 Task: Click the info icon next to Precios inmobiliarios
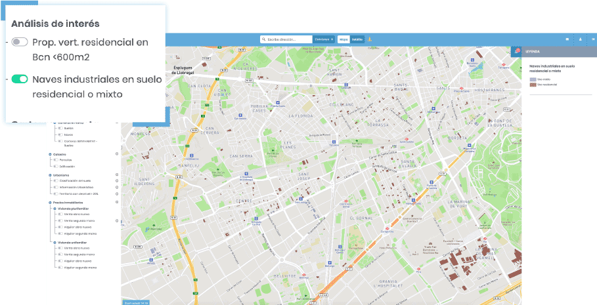point(117,203)
